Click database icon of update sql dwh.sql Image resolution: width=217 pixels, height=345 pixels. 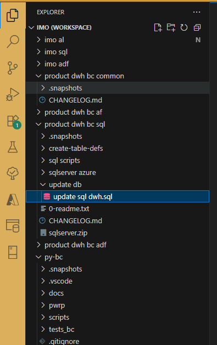click(47, 196)
